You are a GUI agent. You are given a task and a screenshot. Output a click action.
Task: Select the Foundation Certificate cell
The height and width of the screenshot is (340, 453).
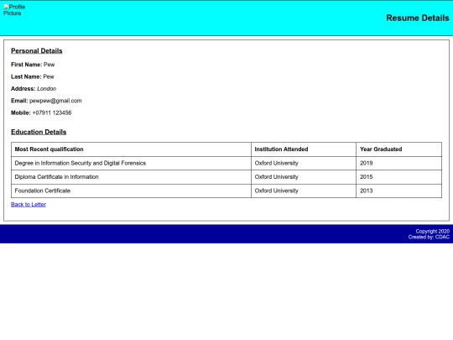coord(131,191)
